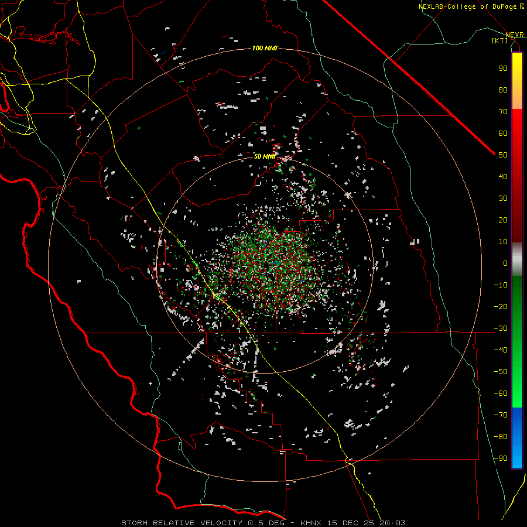
Task: Click the '50 NMI' range ring label
Action: (x=265, y=156)
